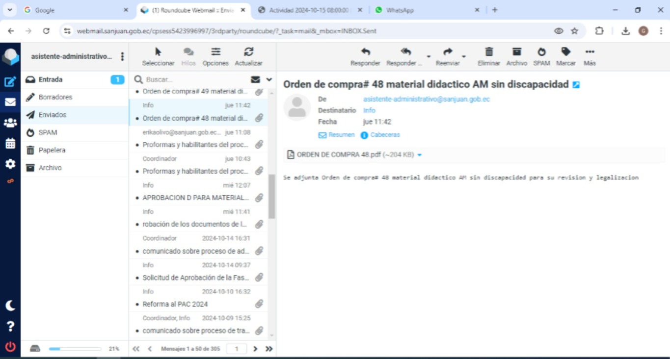Click the message list vertical scrollbar
Image resolution: width=670 pixels, height=359 pixels.
(x=272, y=196)
